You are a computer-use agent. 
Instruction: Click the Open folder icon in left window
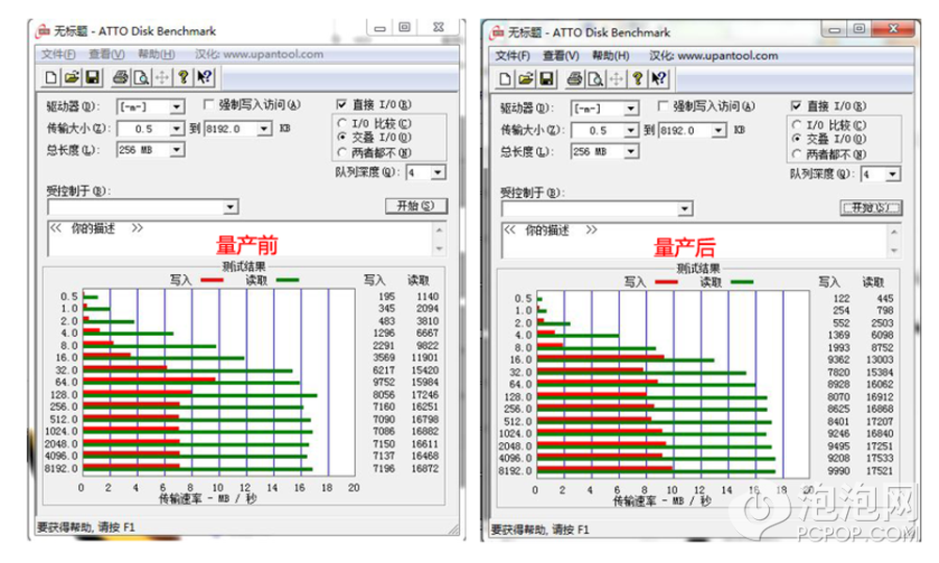point(72,77)
